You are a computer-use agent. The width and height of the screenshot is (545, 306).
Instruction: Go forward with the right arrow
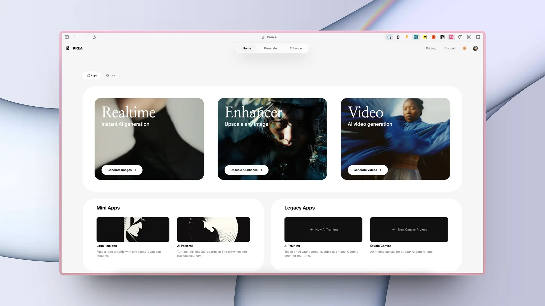(85, 37)
